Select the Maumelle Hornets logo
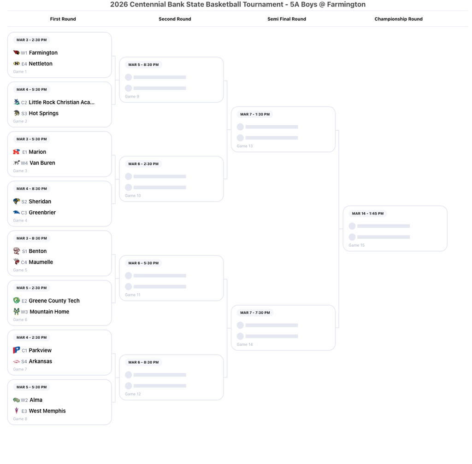 point(18,262)
